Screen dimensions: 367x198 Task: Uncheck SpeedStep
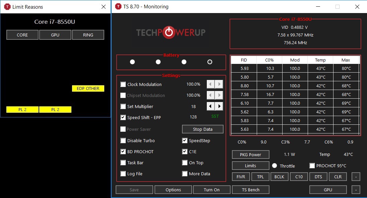tap(185, 140)
